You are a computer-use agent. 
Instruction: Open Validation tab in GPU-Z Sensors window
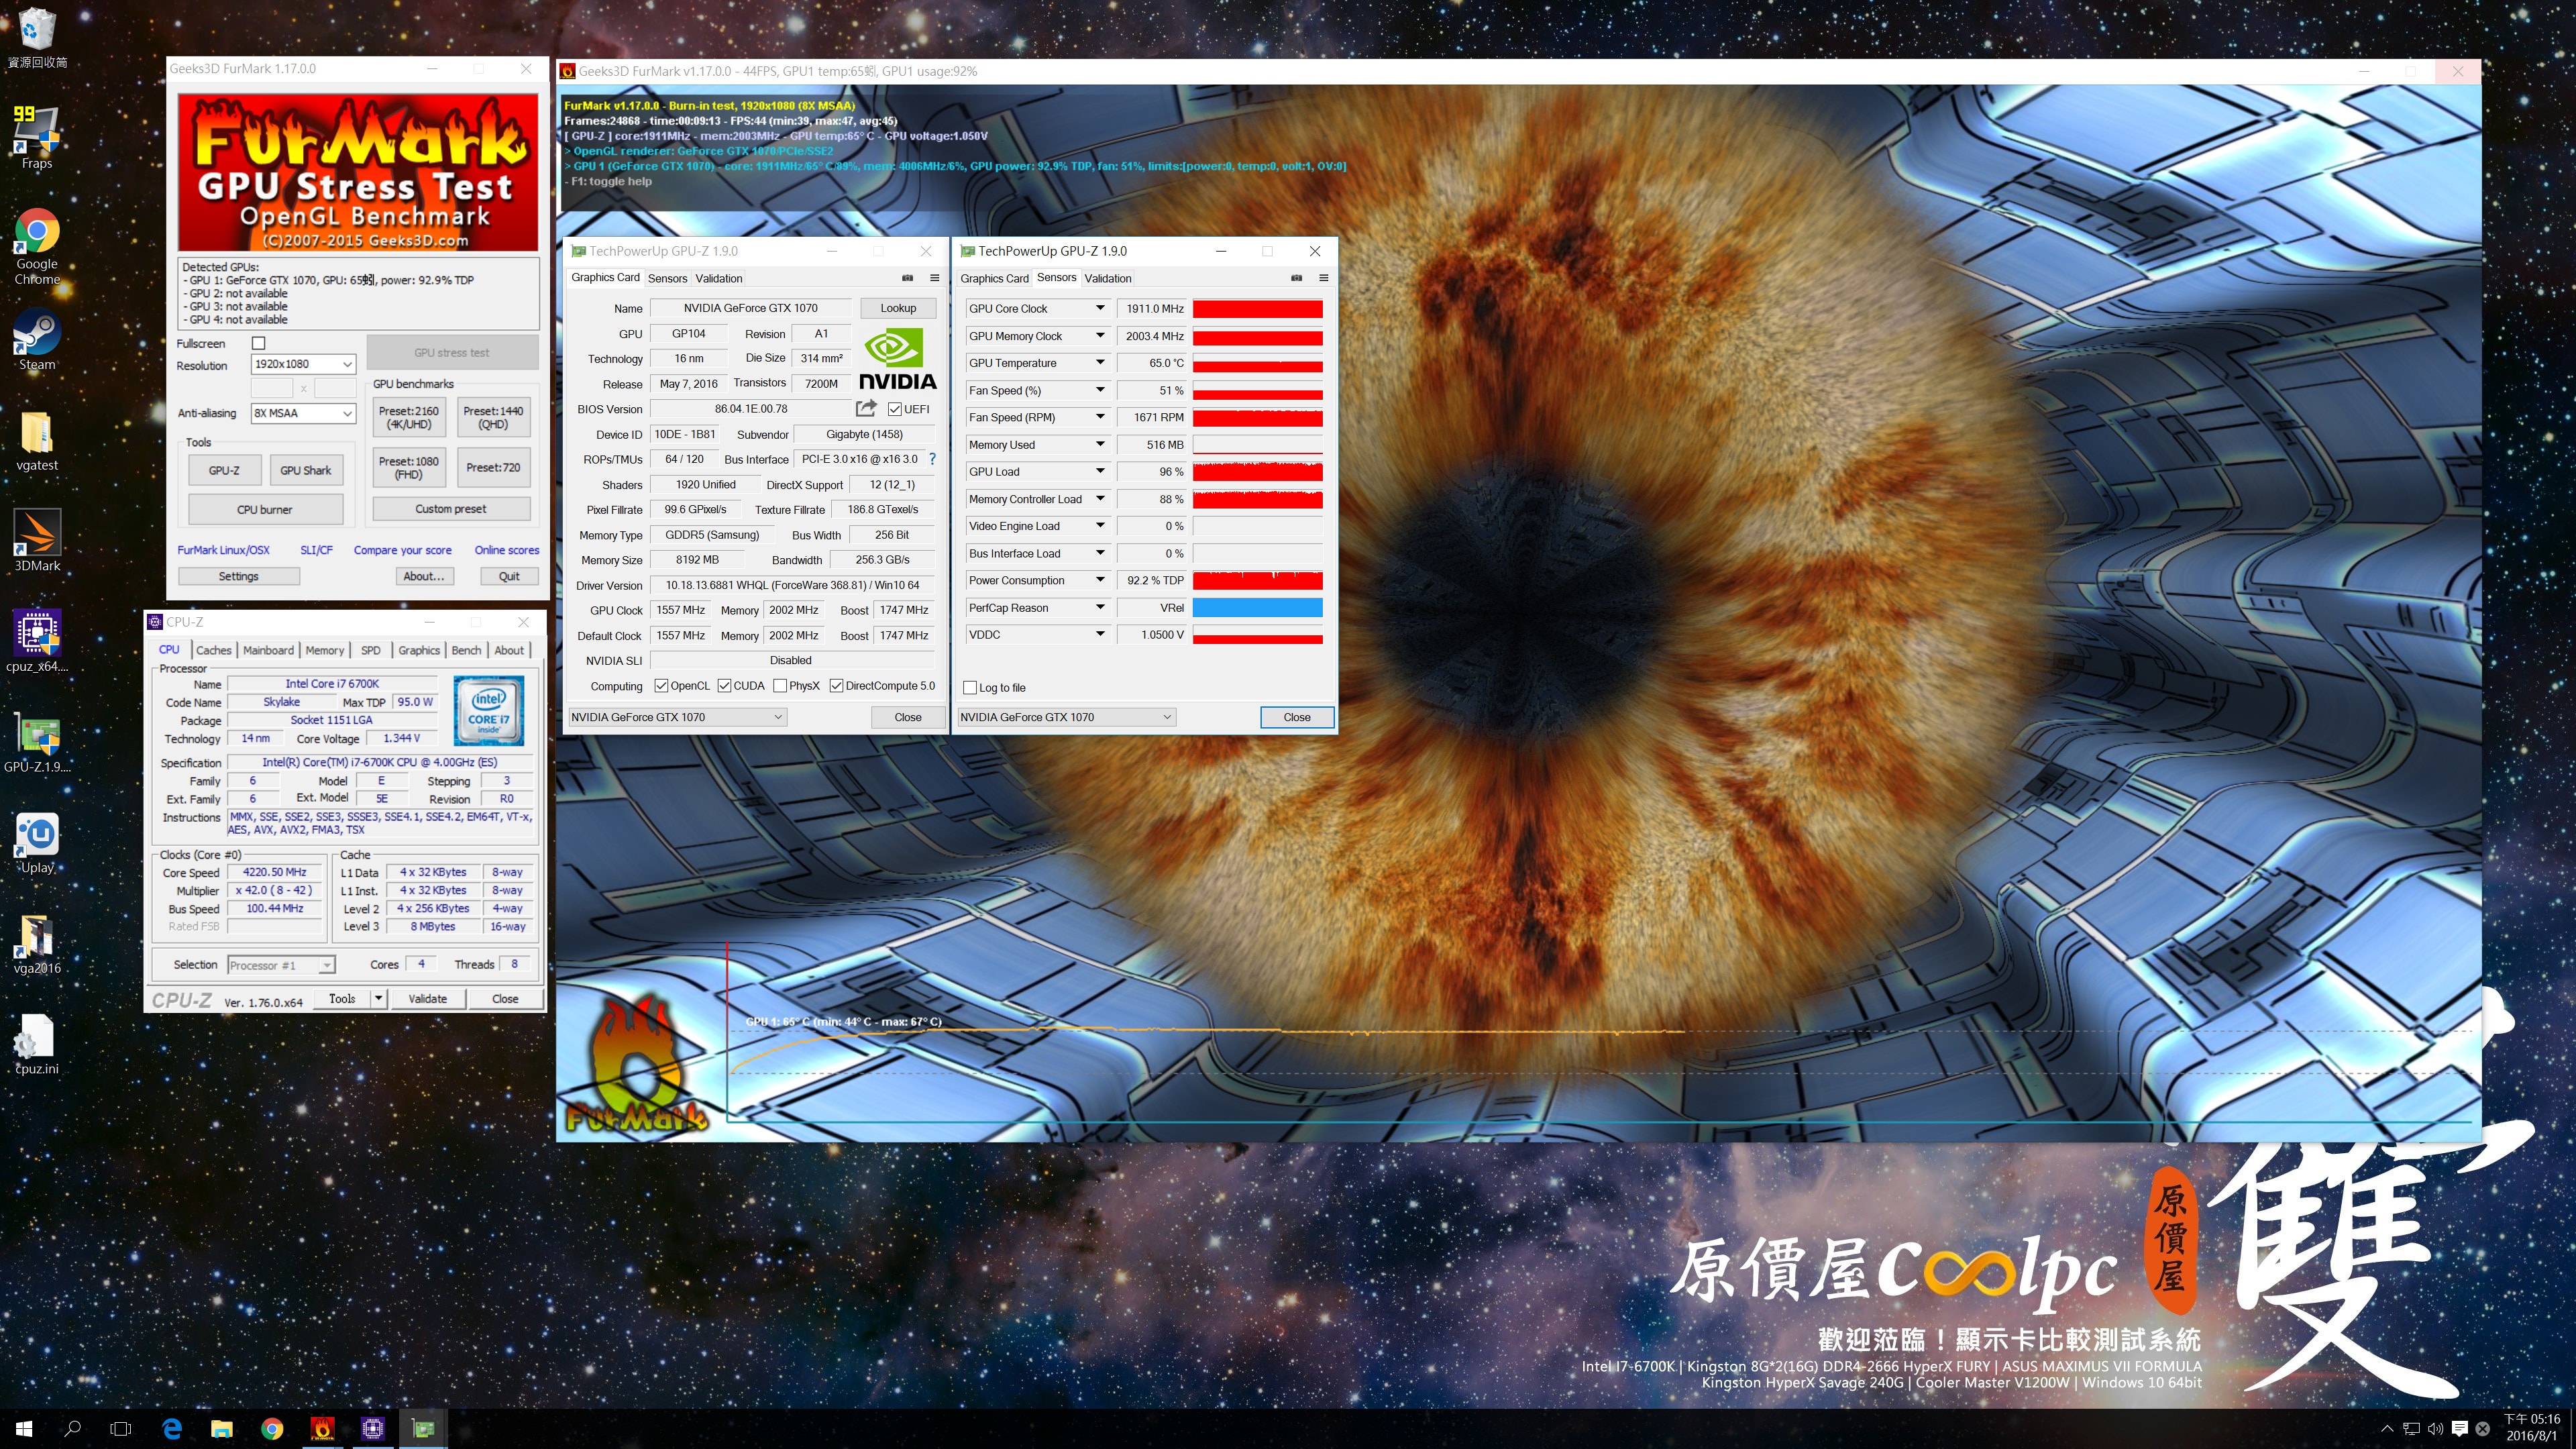1108,278
